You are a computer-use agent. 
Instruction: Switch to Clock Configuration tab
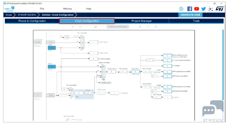click(x=87, y=21)
